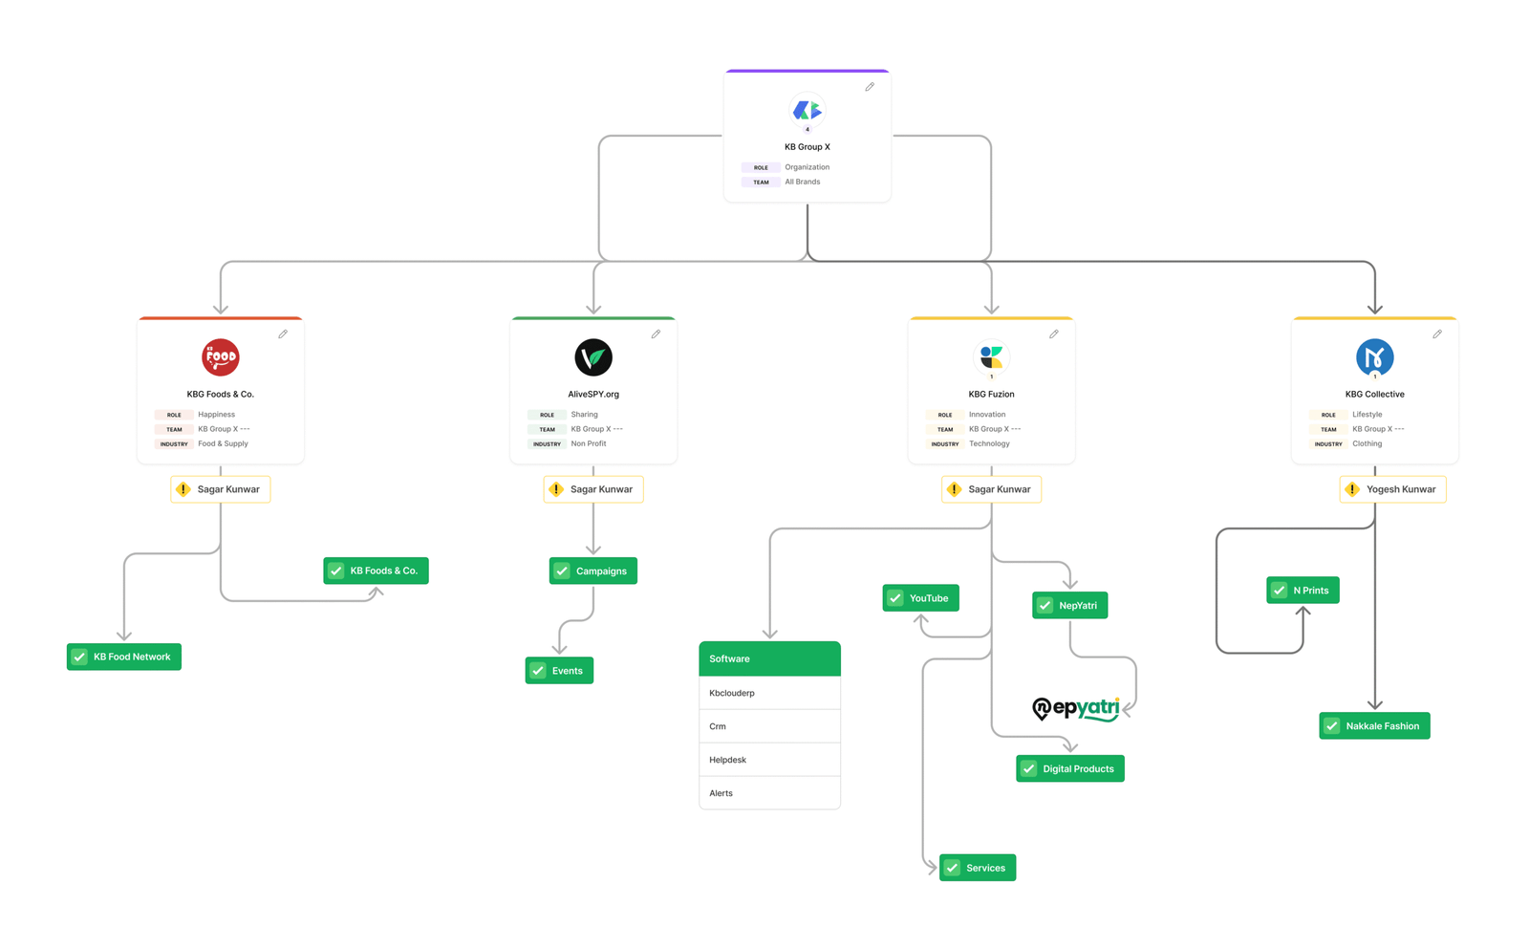Screen dimensions: 1529x948
Task: Toggle the checkbox on Nakkale Fashion tag
Action: [1332, 726]
